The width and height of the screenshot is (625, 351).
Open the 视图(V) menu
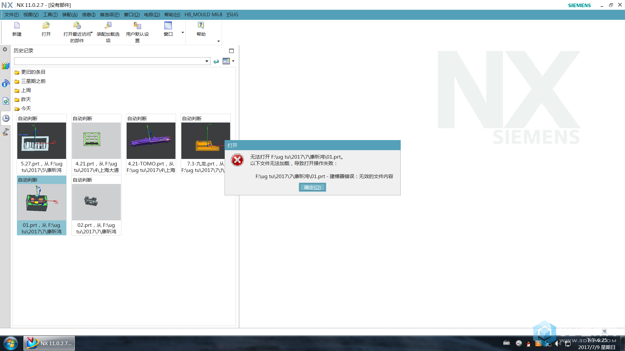(31, 15)
